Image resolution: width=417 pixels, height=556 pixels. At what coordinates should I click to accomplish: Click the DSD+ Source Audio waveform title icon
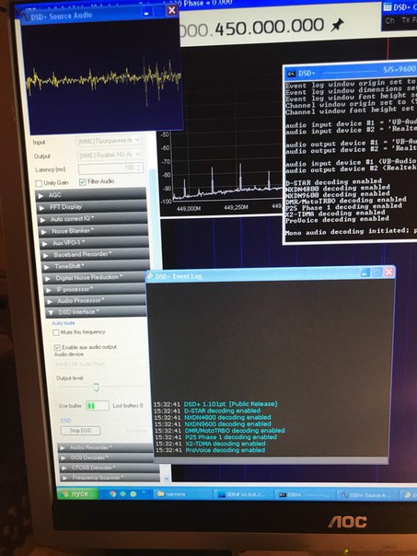pos(27,17)
